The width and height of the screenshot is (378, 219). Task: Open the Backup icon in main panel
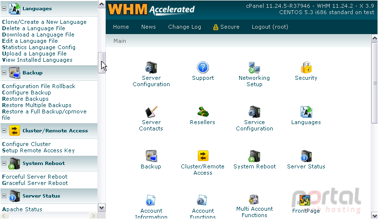(x=151, y=156)
